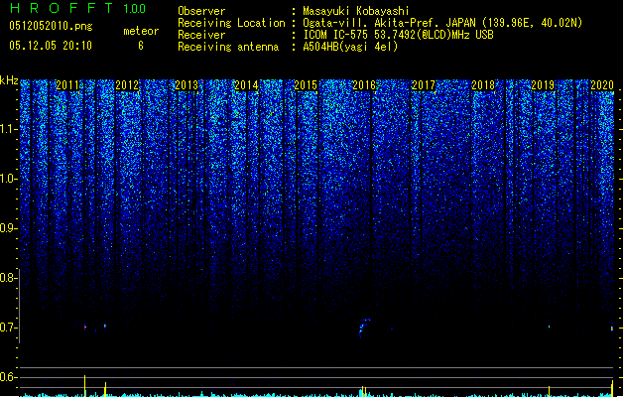Click the meteor echo dot near 2019
Screen dimensions: 624x397
pyautogui.click(x=550, y=327)
